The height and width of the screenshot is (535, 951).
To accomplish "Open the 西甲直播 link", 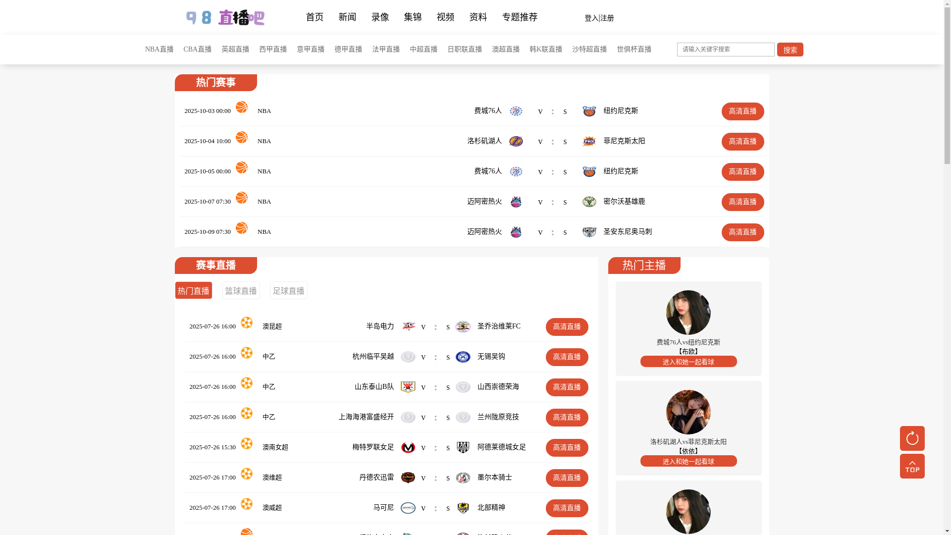I will 273,50.
